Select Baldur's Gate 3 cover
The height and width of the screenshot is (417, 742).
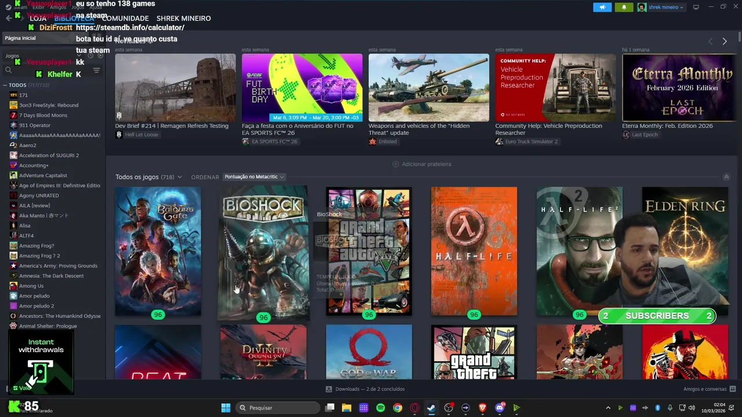(158, 251)
